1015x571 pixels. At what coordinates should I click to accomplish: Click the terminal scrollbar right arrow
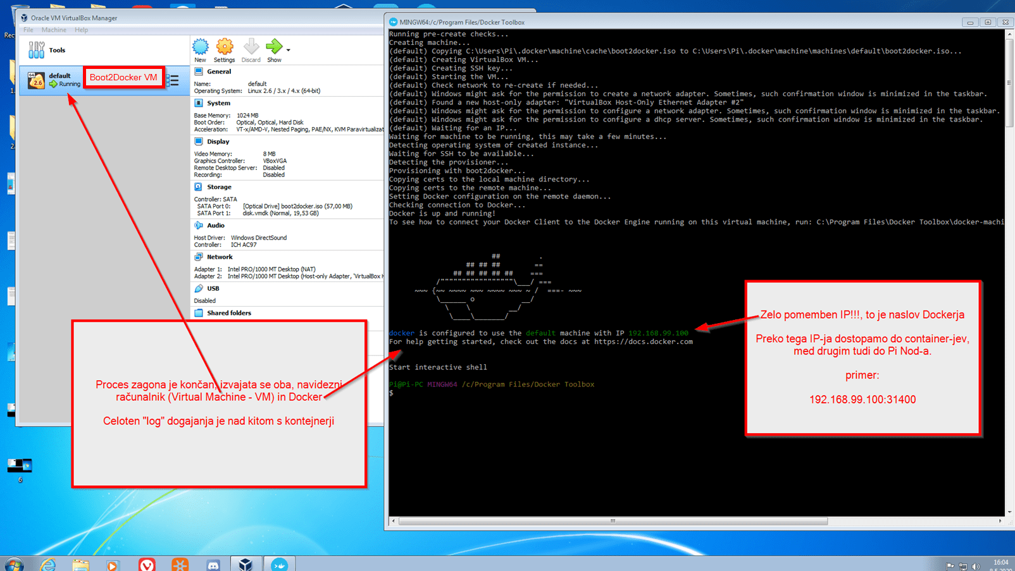(x=1000, y=521)
